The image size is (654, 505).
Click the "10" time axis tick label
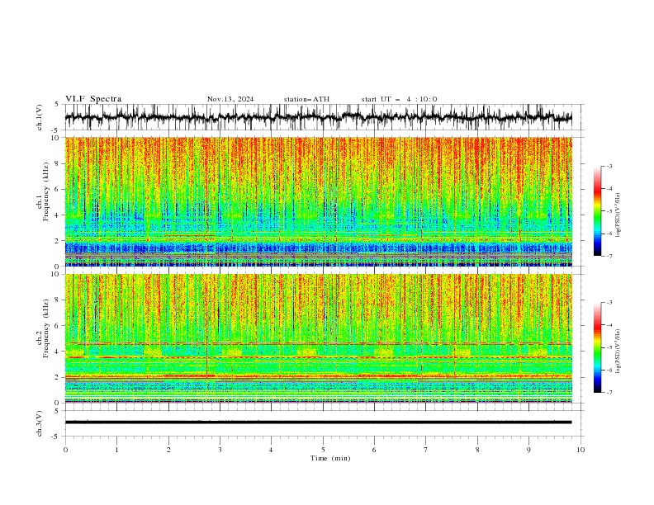tap(581, 450)
